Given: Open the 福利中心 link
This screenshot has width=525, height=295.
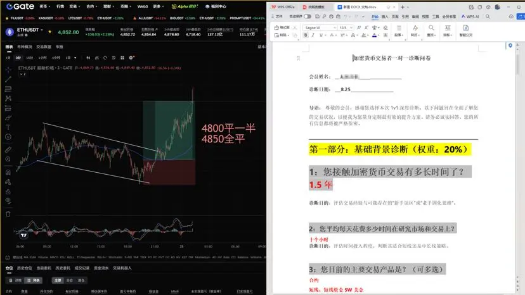Looking at the screenshot, I should point(216,6).
